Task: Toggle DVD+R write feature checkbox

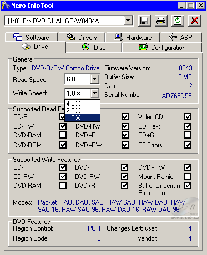Action: 124,185
